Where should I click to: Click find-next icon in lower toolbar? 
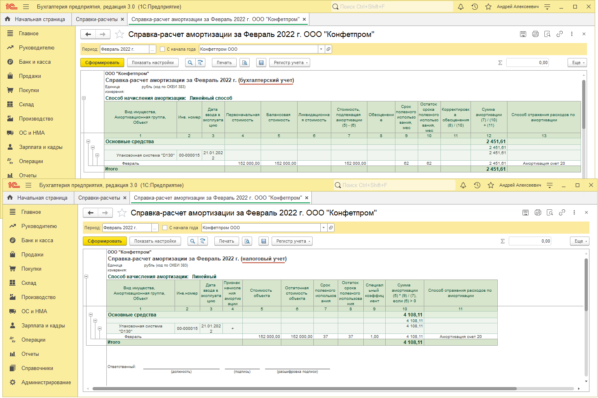(203, 241)
